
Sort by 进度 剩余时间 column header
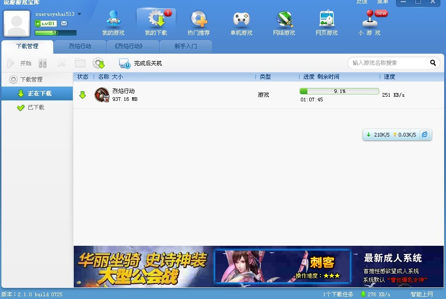(321, 77)
